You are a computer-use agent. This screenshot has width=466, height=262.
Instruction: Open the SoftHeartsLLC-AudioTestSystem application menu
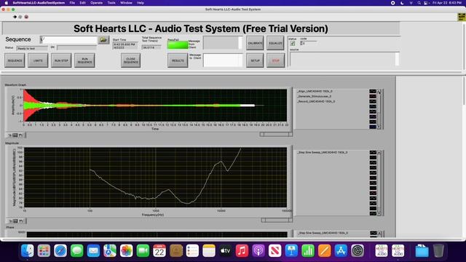(39, 3)
